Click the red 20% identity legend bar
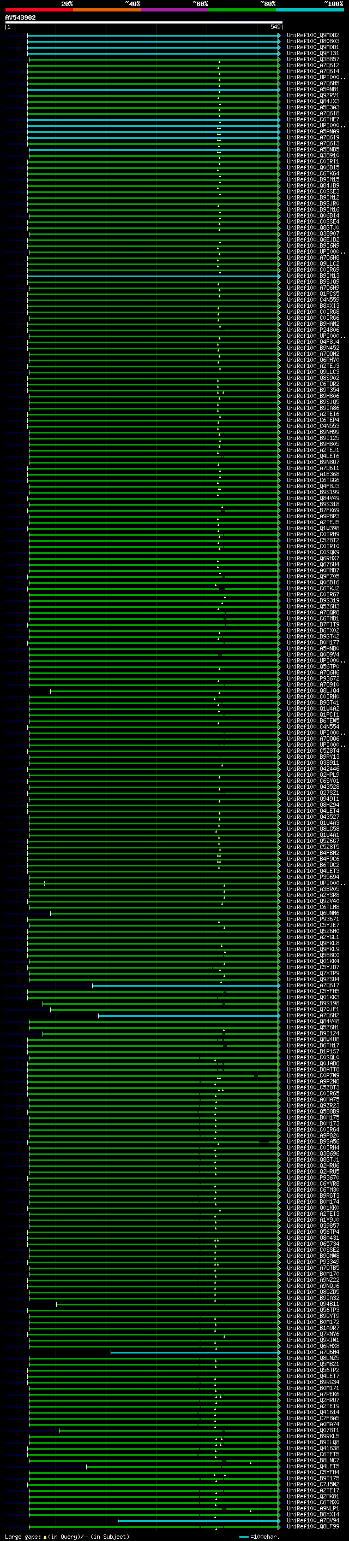The image size is (349, 1541). 39,10
